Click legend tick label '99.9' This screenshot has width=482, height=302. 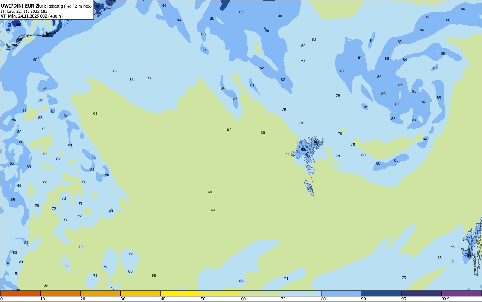(x=445, y=299)
